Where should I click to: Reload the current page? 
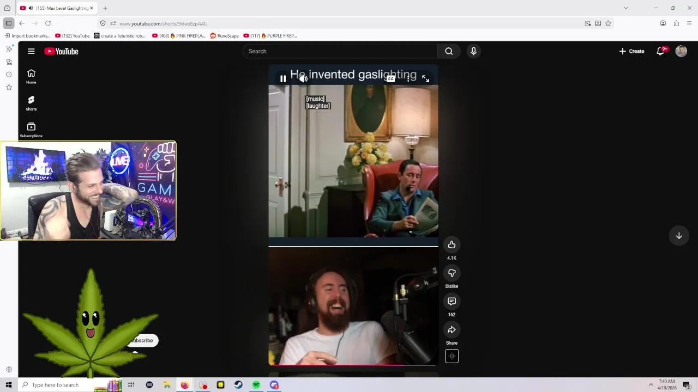click(x=48, y=23)
